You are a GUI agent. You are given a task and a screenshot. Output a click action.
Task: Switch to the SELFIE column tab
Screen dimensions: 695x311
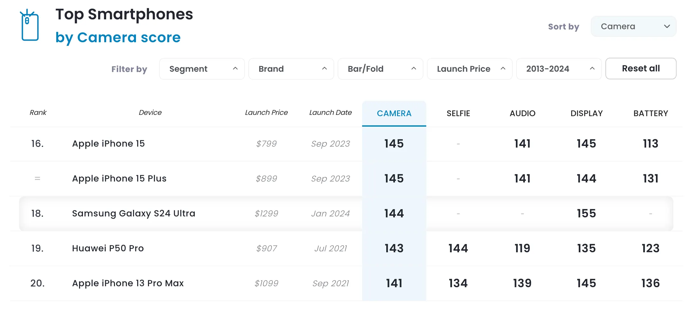click(x=458, y=113)
